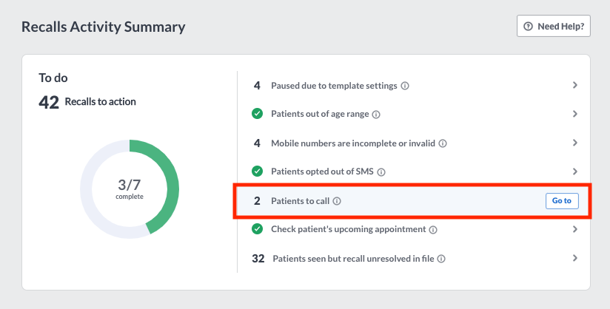Click info icon beside Paused due to template settings
This screenshot has height=309, width=610.
point(405,86)
